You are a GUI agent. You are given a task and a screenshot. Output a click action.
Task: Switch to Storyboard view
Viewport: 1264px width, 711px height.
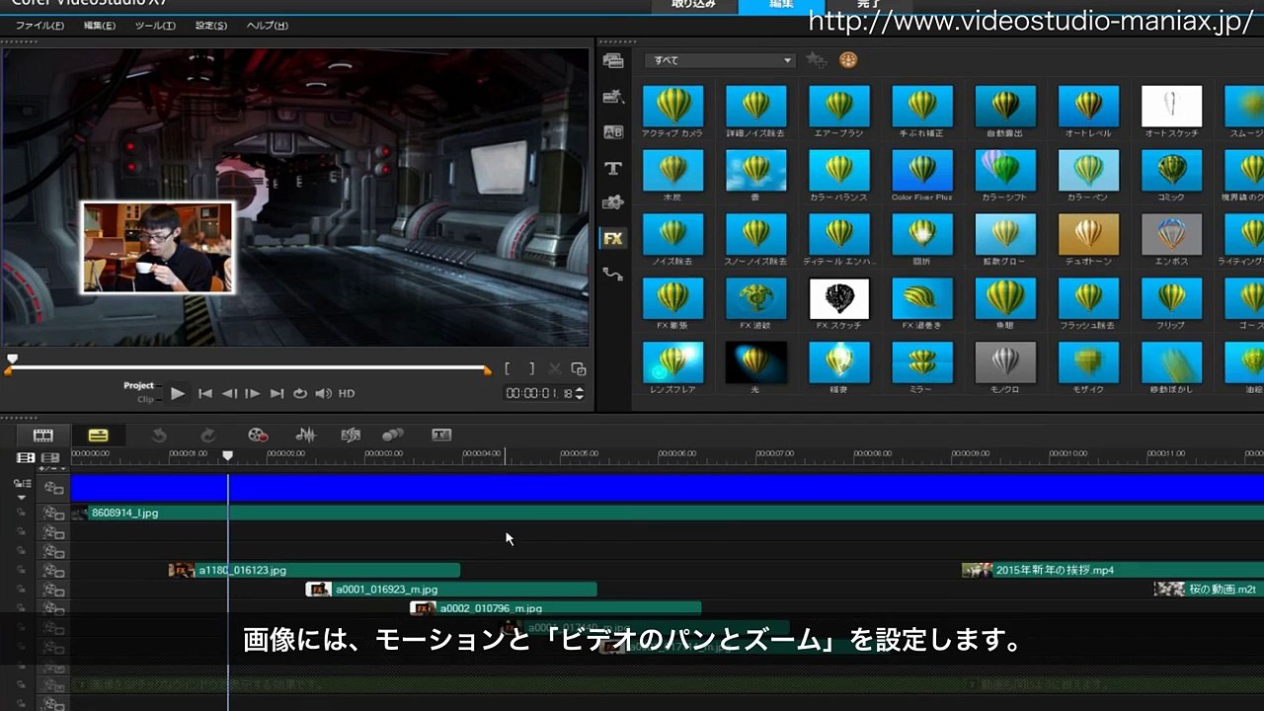(x=43, y=435)
